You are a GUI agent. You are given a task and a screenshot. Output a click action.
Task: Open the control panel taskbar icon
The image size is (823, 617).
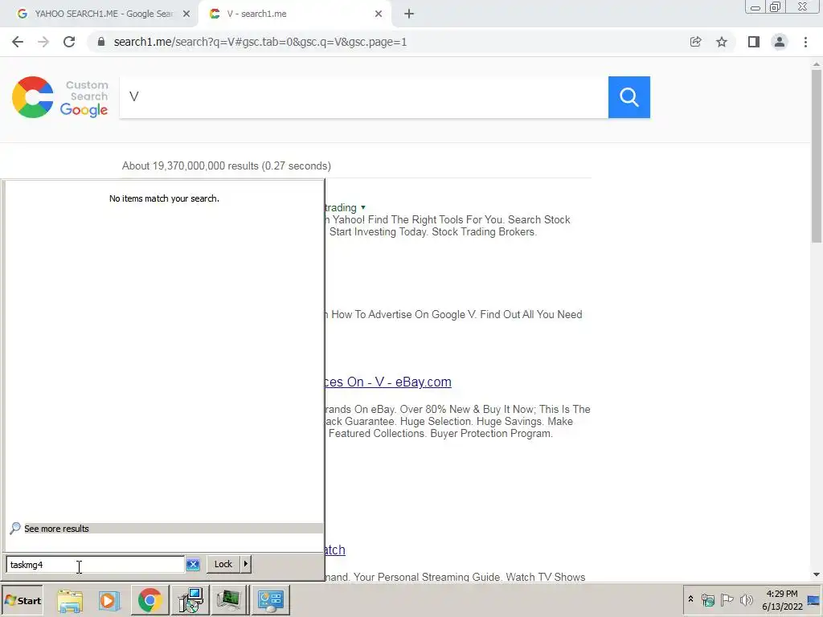[271, 601]
